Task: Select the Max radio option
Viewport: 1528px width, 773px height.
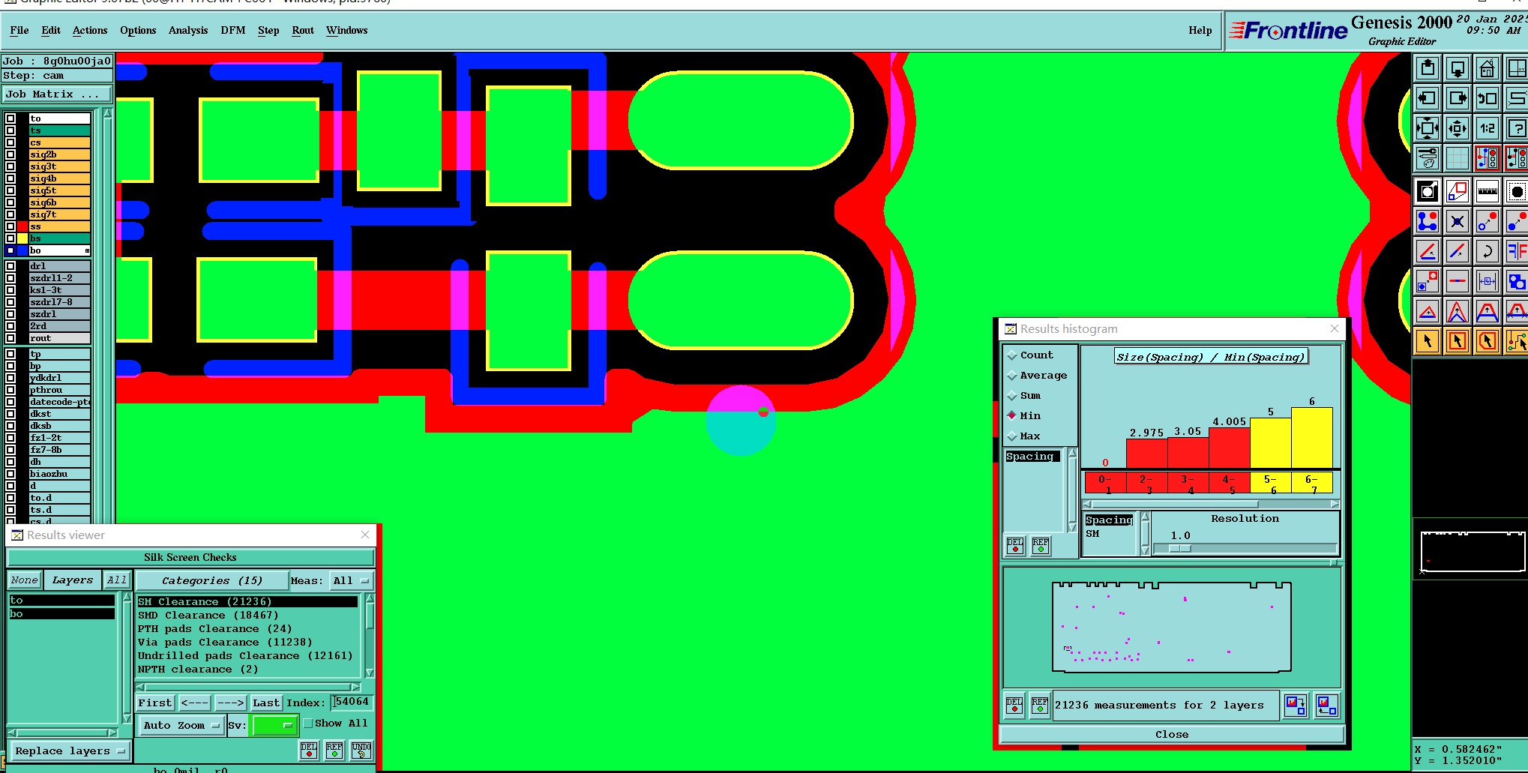Action: pos(1024,436)
